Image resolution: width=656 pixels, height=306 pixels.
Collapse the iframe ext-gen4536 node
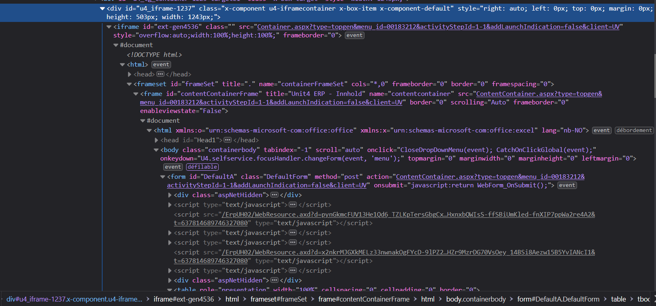tap(109, 27)
